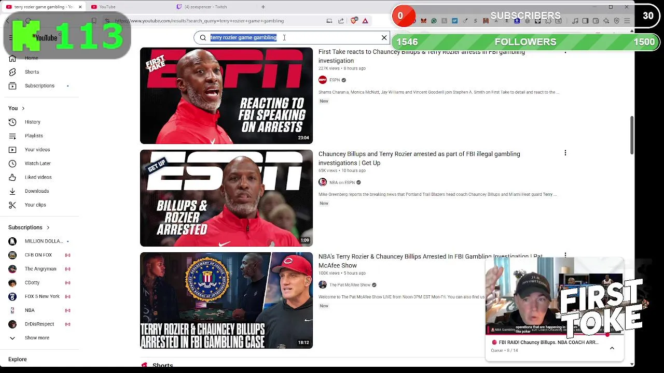The image size is (664, 373).
Task: Close the terry rozier game gambling tab
Action: click(x=80, y=7)
